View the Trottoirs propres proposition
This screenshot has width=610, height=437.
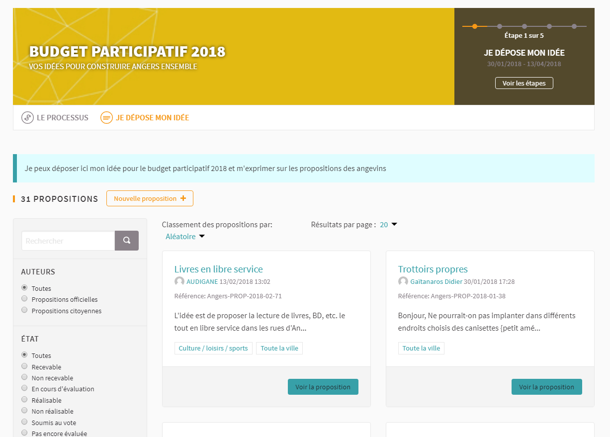(x=547, y=387)
